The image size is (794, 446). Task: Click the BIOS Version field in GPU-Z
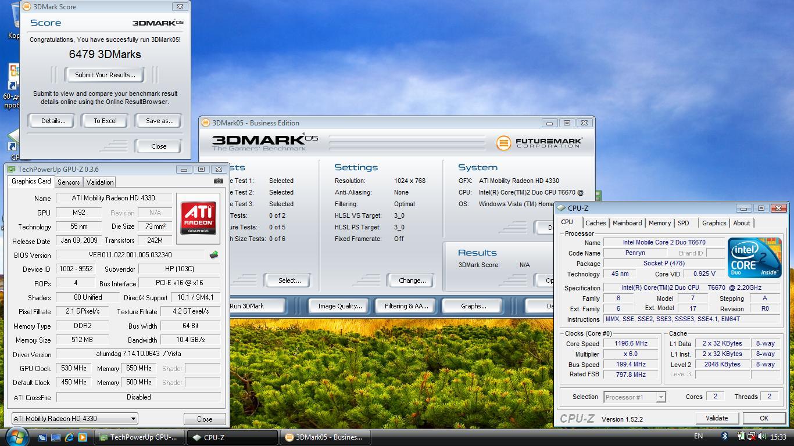(130, 255)
